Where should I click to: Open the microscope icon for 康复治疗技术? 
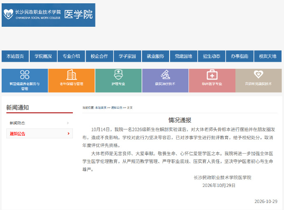coord(165,75)
